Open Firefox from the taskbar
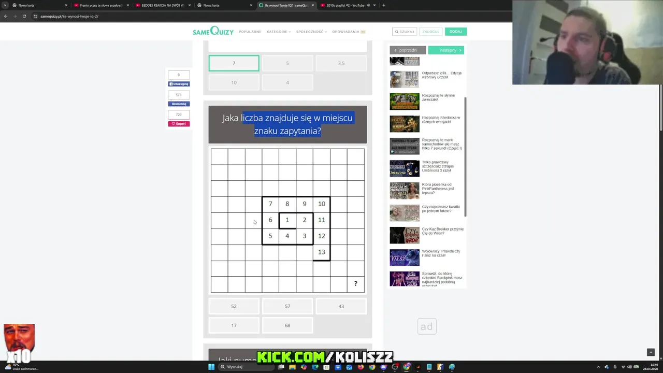The image size is (663, 373). tap(361, 367)
